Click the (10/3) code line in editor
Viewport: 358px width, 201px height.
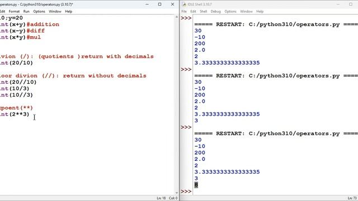pos(15,88)
